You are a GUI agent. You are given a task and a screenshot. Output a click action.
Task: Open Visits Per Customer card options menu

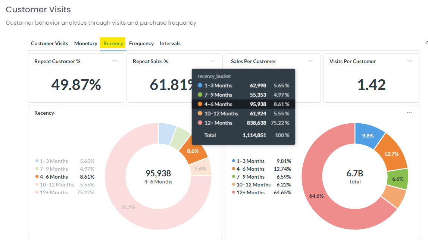click(x=410, y=61)
